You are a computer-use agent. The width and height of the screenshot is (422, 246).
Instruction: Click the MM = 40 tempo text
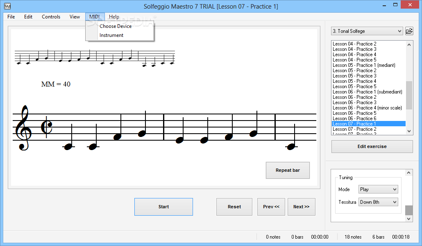(x=56, y=84)
